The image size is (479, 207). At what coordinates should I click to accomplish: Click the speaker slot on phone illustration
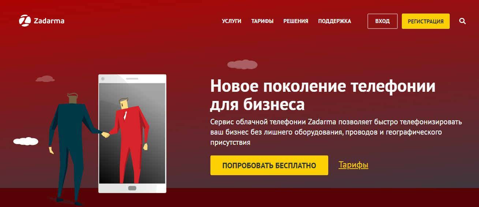[x=132, y=79]
